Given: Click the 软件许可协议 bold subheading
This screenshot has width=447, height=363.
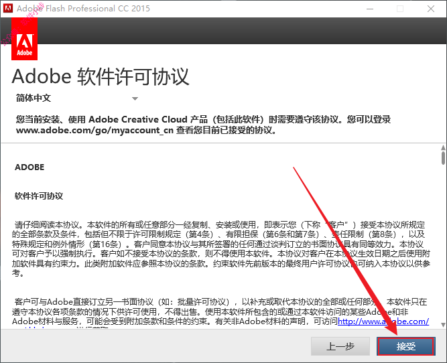Looking at the screenshot, I should (x=39, y=196).
